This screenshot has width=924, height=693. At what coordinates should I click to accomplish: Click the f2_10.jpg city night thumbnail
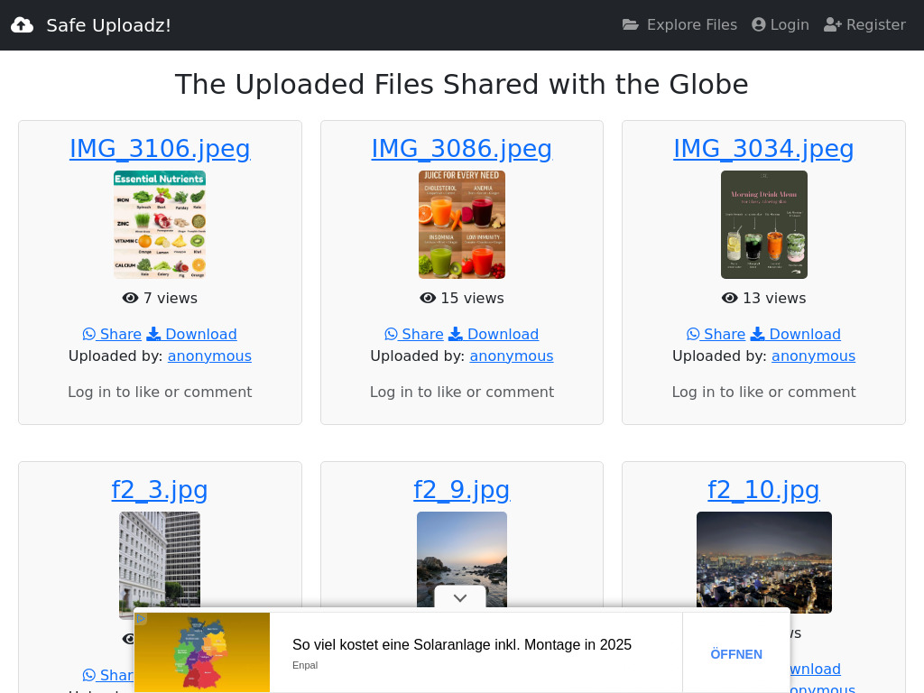coord(763,561)
